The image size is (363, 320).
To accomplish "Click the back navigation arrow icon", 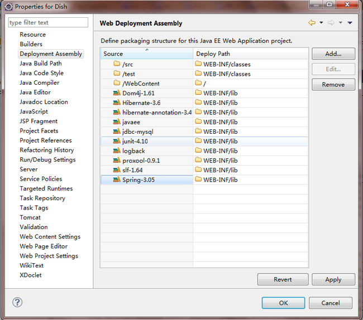I will pyautogui.click(x=312, y=23).
